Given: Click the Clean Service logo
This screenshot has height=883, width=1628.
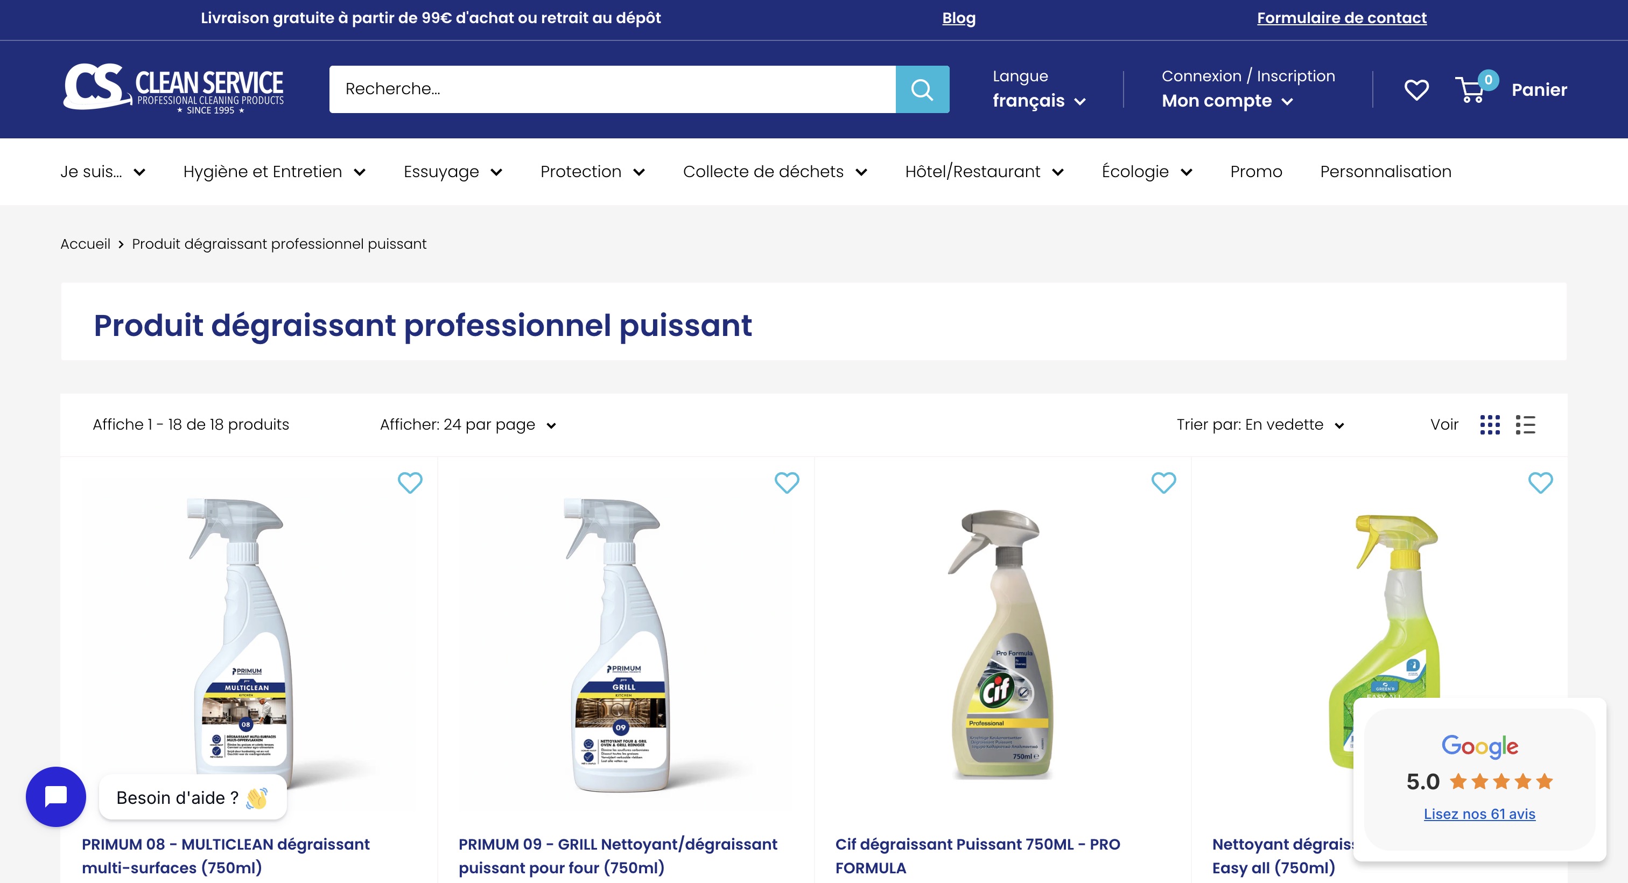Looking at the screenshot, I should point(173,89).
